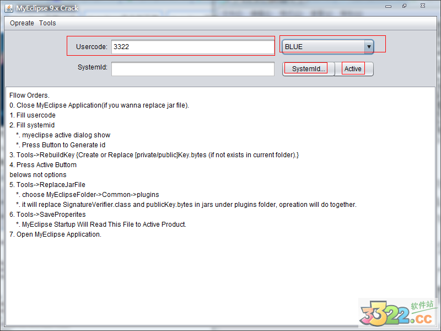This screenshot has width=441, height=331.
Task: Click the 'Fllow Orders.' heading text
Action: coord(29,95)
